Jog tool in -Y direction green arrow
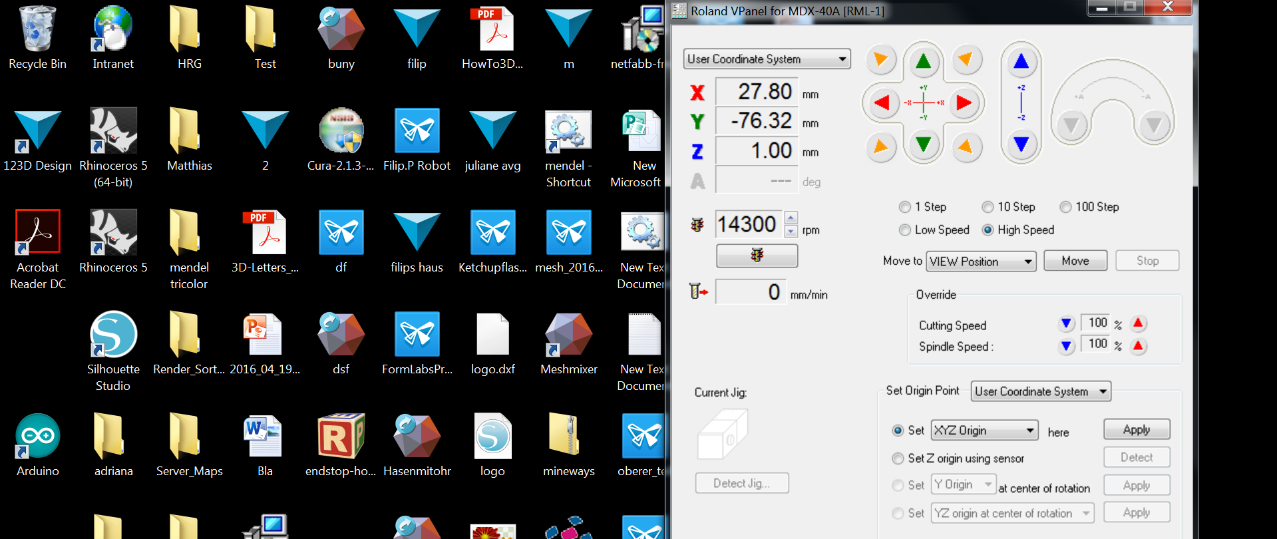 (924, 144)
